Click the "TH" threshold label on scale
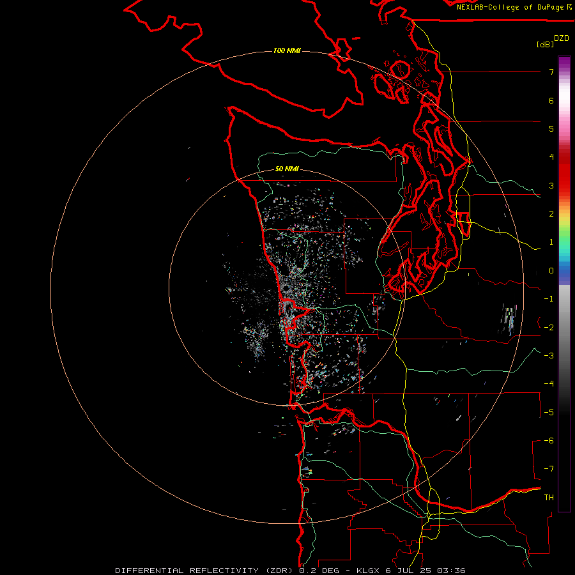 click(x=549, y=498)
